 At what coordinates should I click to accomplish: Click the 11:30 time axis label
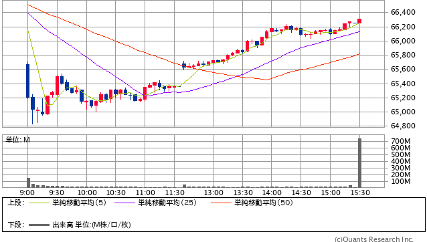click(175, 193)
